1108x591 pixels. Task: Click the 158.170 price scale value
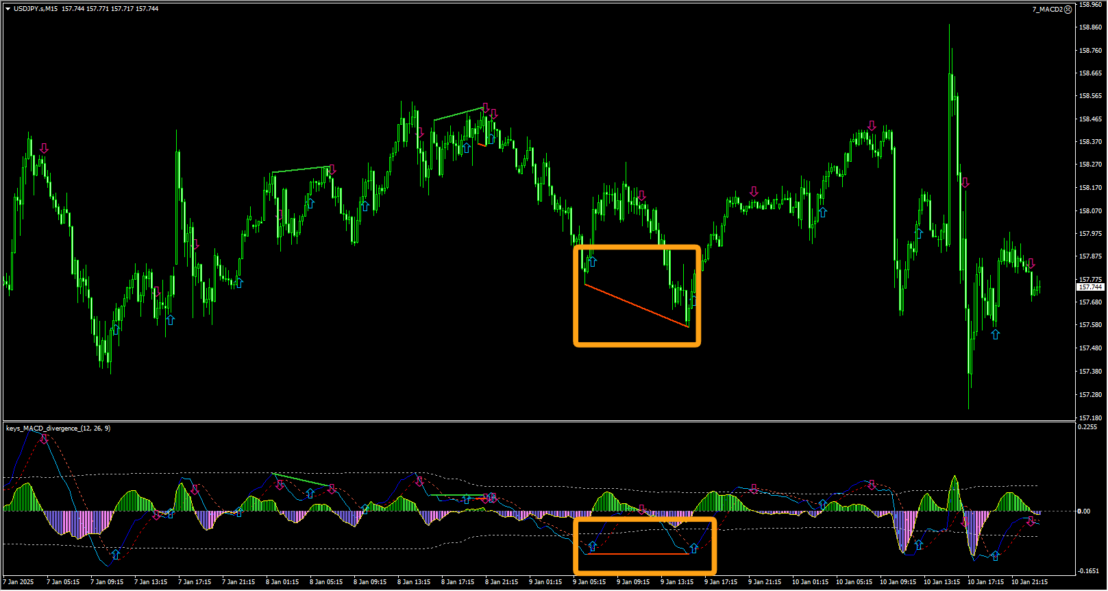pos(1090,188)
